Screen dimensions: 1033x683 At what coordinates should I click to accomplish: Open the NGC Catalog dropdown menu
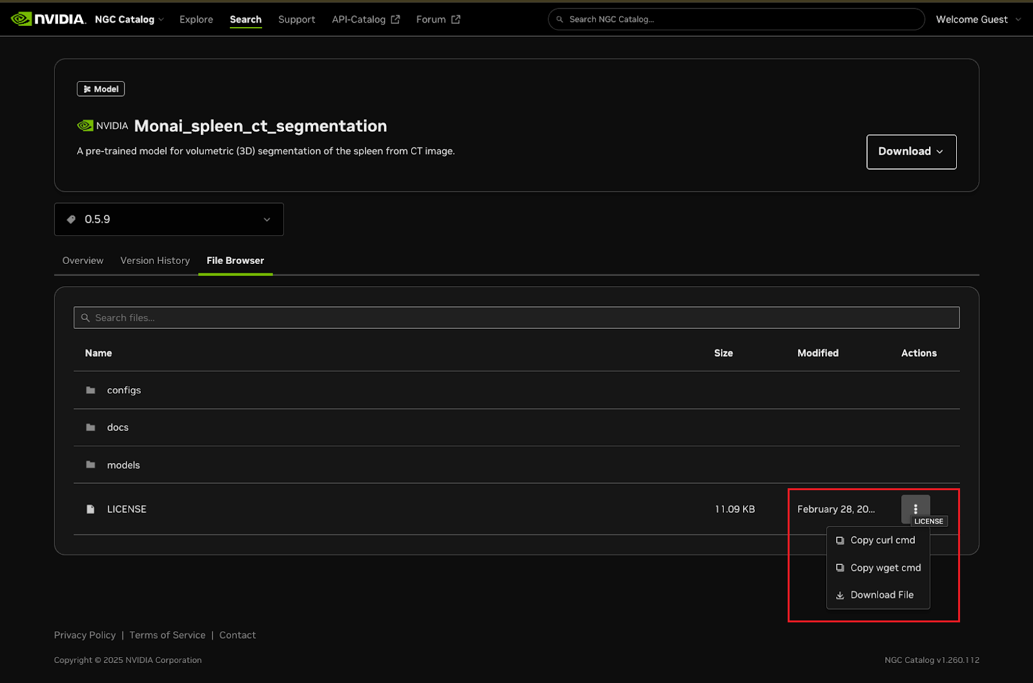pos(129,19)
